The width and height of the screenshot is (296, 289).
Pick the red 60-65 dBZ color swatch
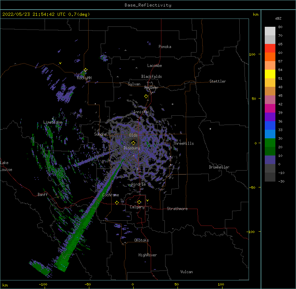click(x=270, y=48)
